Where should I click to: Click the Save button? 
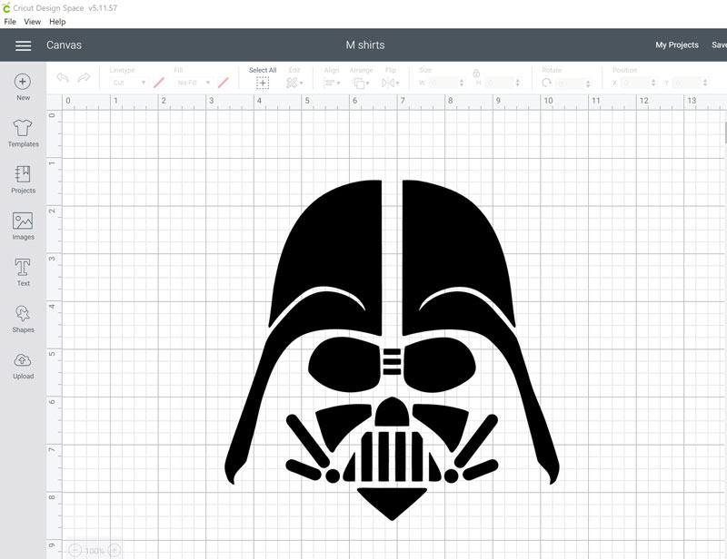coord(719,45)
